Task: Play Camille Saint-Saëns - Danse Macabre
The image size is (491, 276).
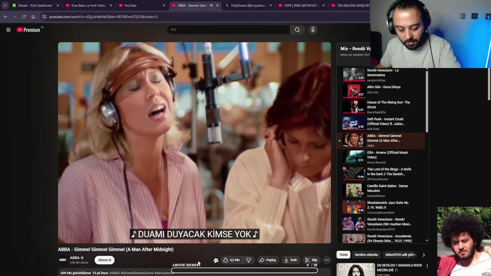Action: [381, 191]
